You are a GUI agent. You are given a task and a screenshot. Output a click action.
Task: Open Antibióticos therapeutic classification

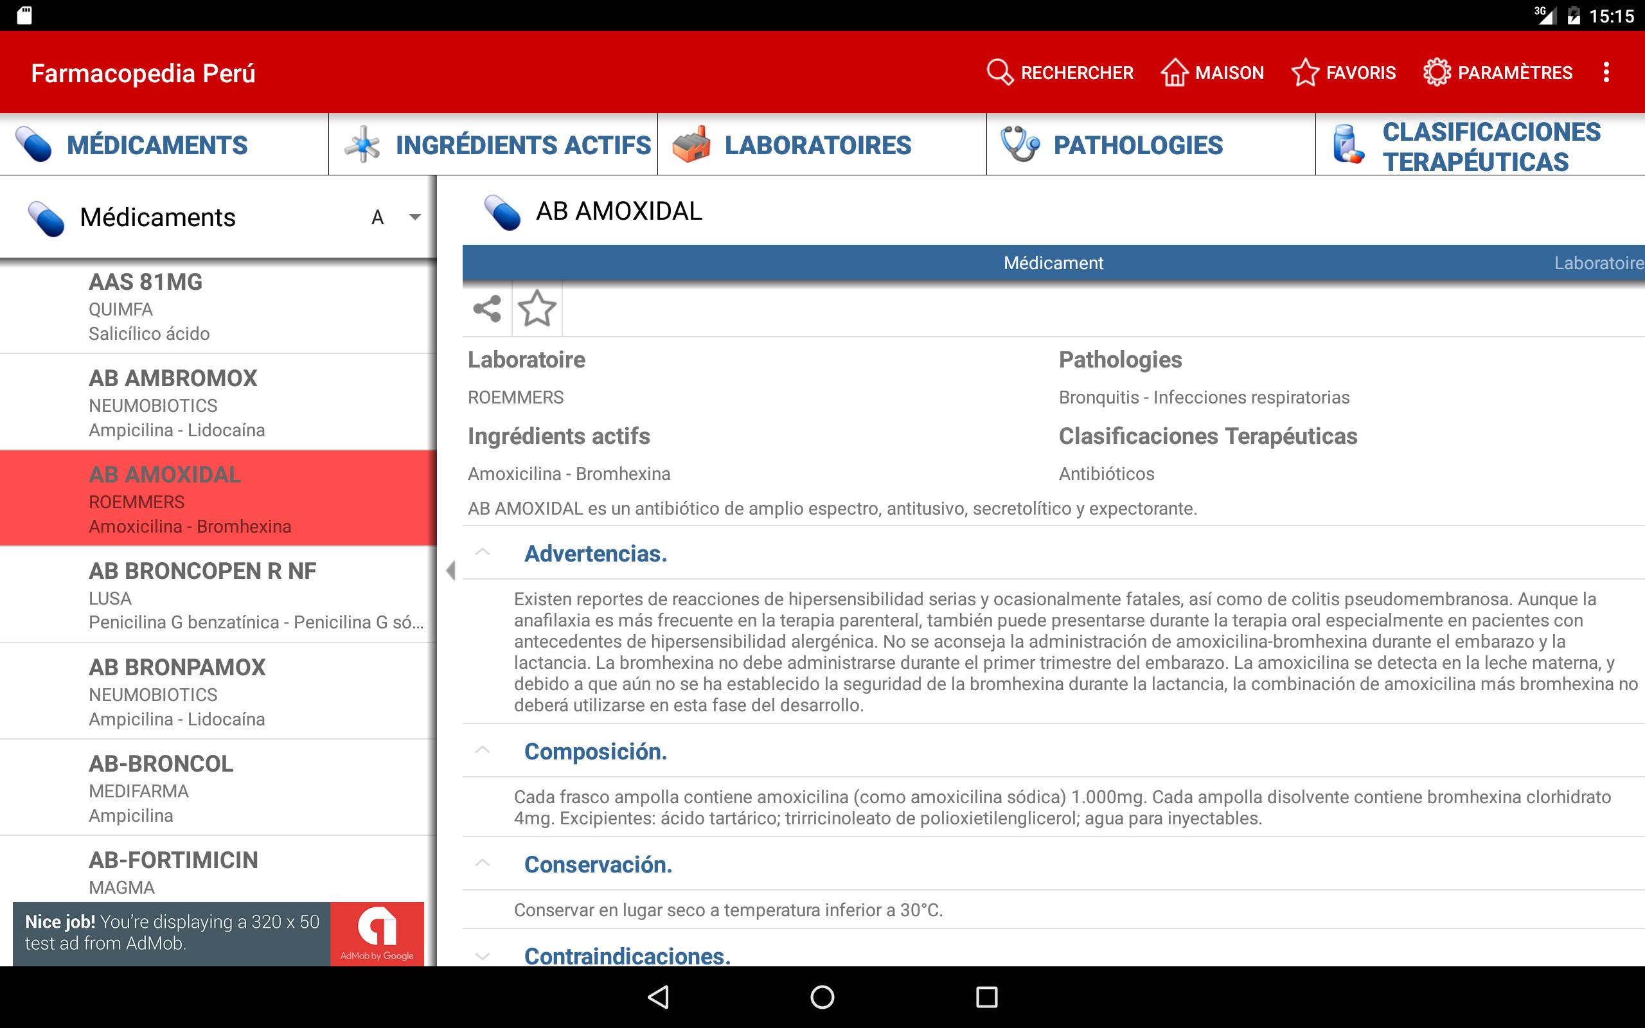tap(1106, 474)
